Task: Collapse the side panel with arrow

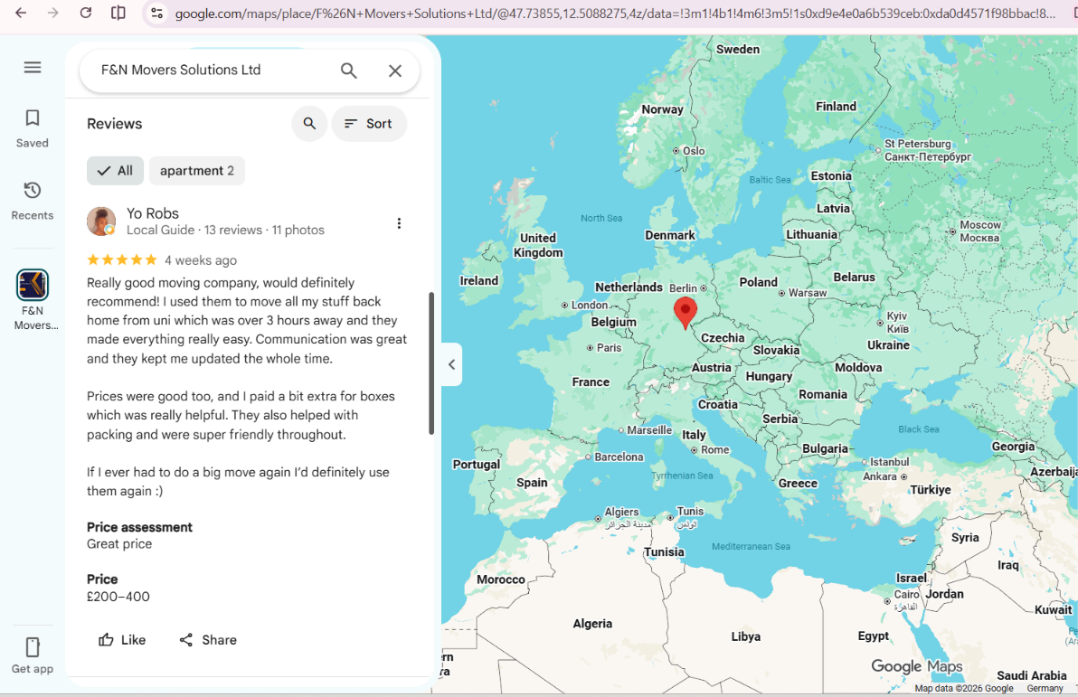Action: coord(451,364)
